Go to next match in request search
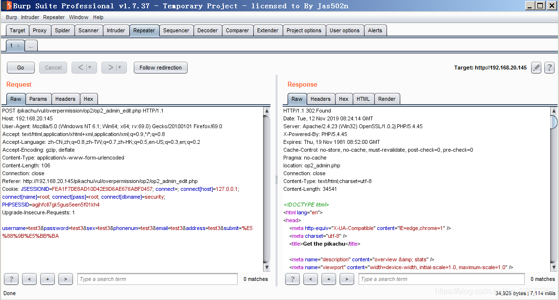The width and height of the screenshot is (559, 300). coord(66,279)
